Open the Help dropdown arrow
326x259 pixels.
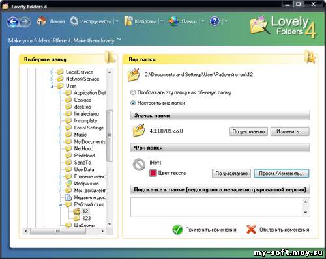pos(226,21)
